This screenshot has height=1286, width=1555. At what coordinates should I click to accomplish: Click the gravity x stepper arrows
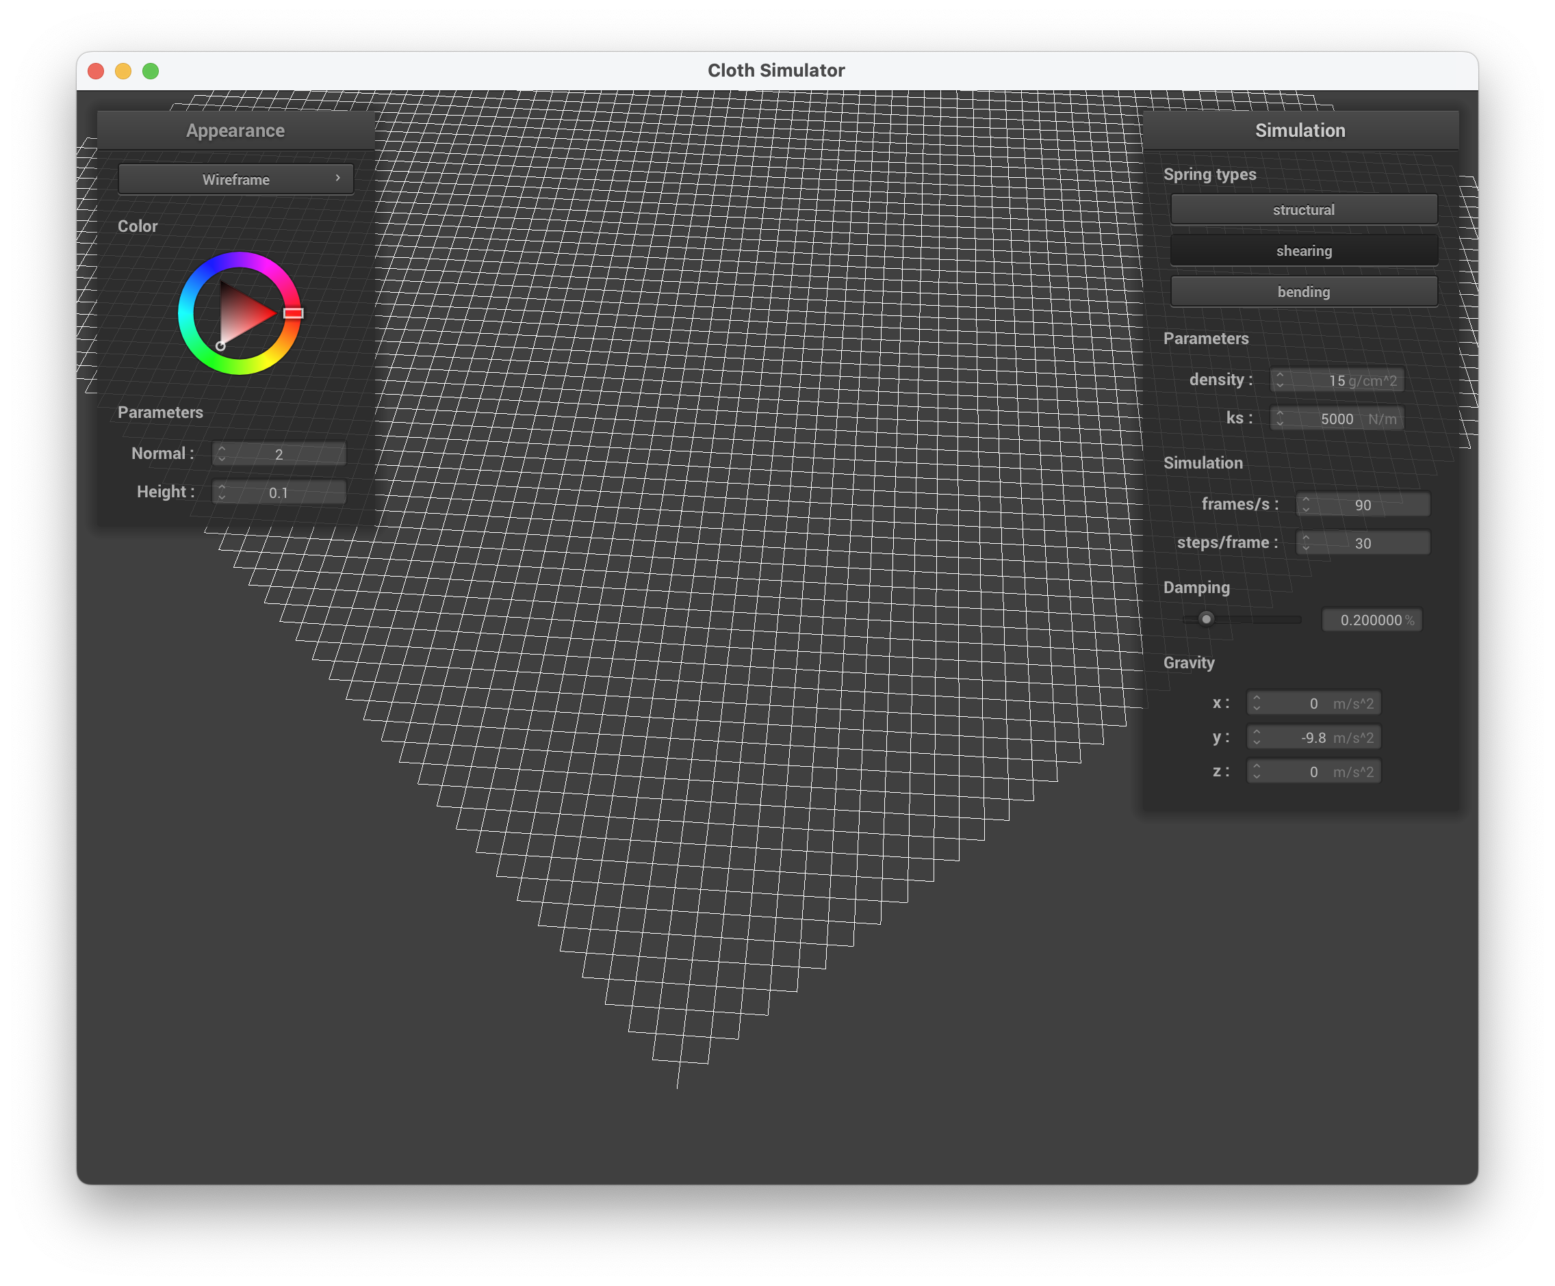coord(1256,703)
